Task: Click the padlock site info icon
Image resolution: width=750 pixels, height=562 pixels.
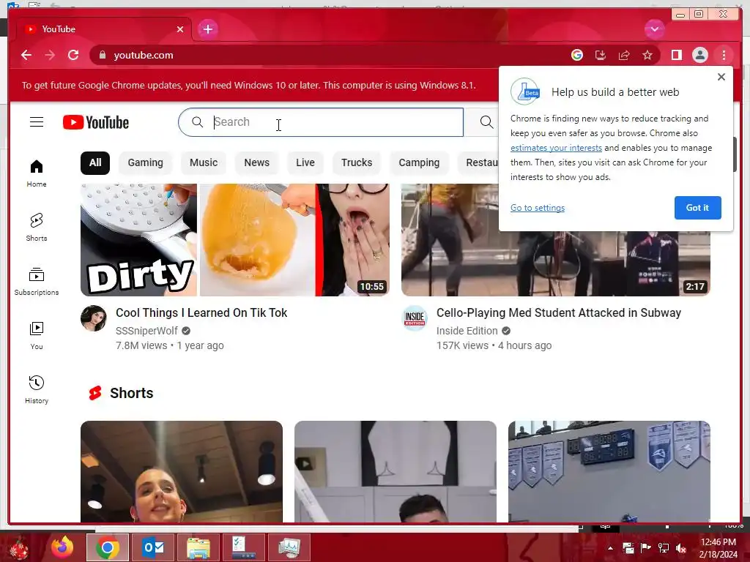Action: point(103,55)
